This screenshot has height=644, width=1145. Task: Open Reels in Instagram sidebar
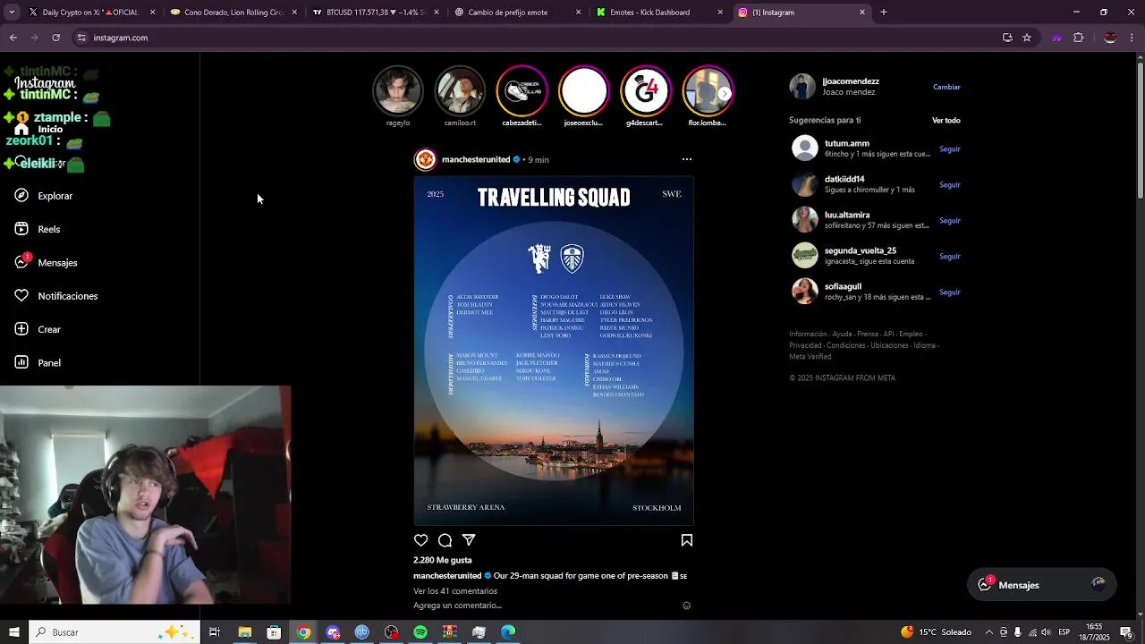tap(37, 229)
